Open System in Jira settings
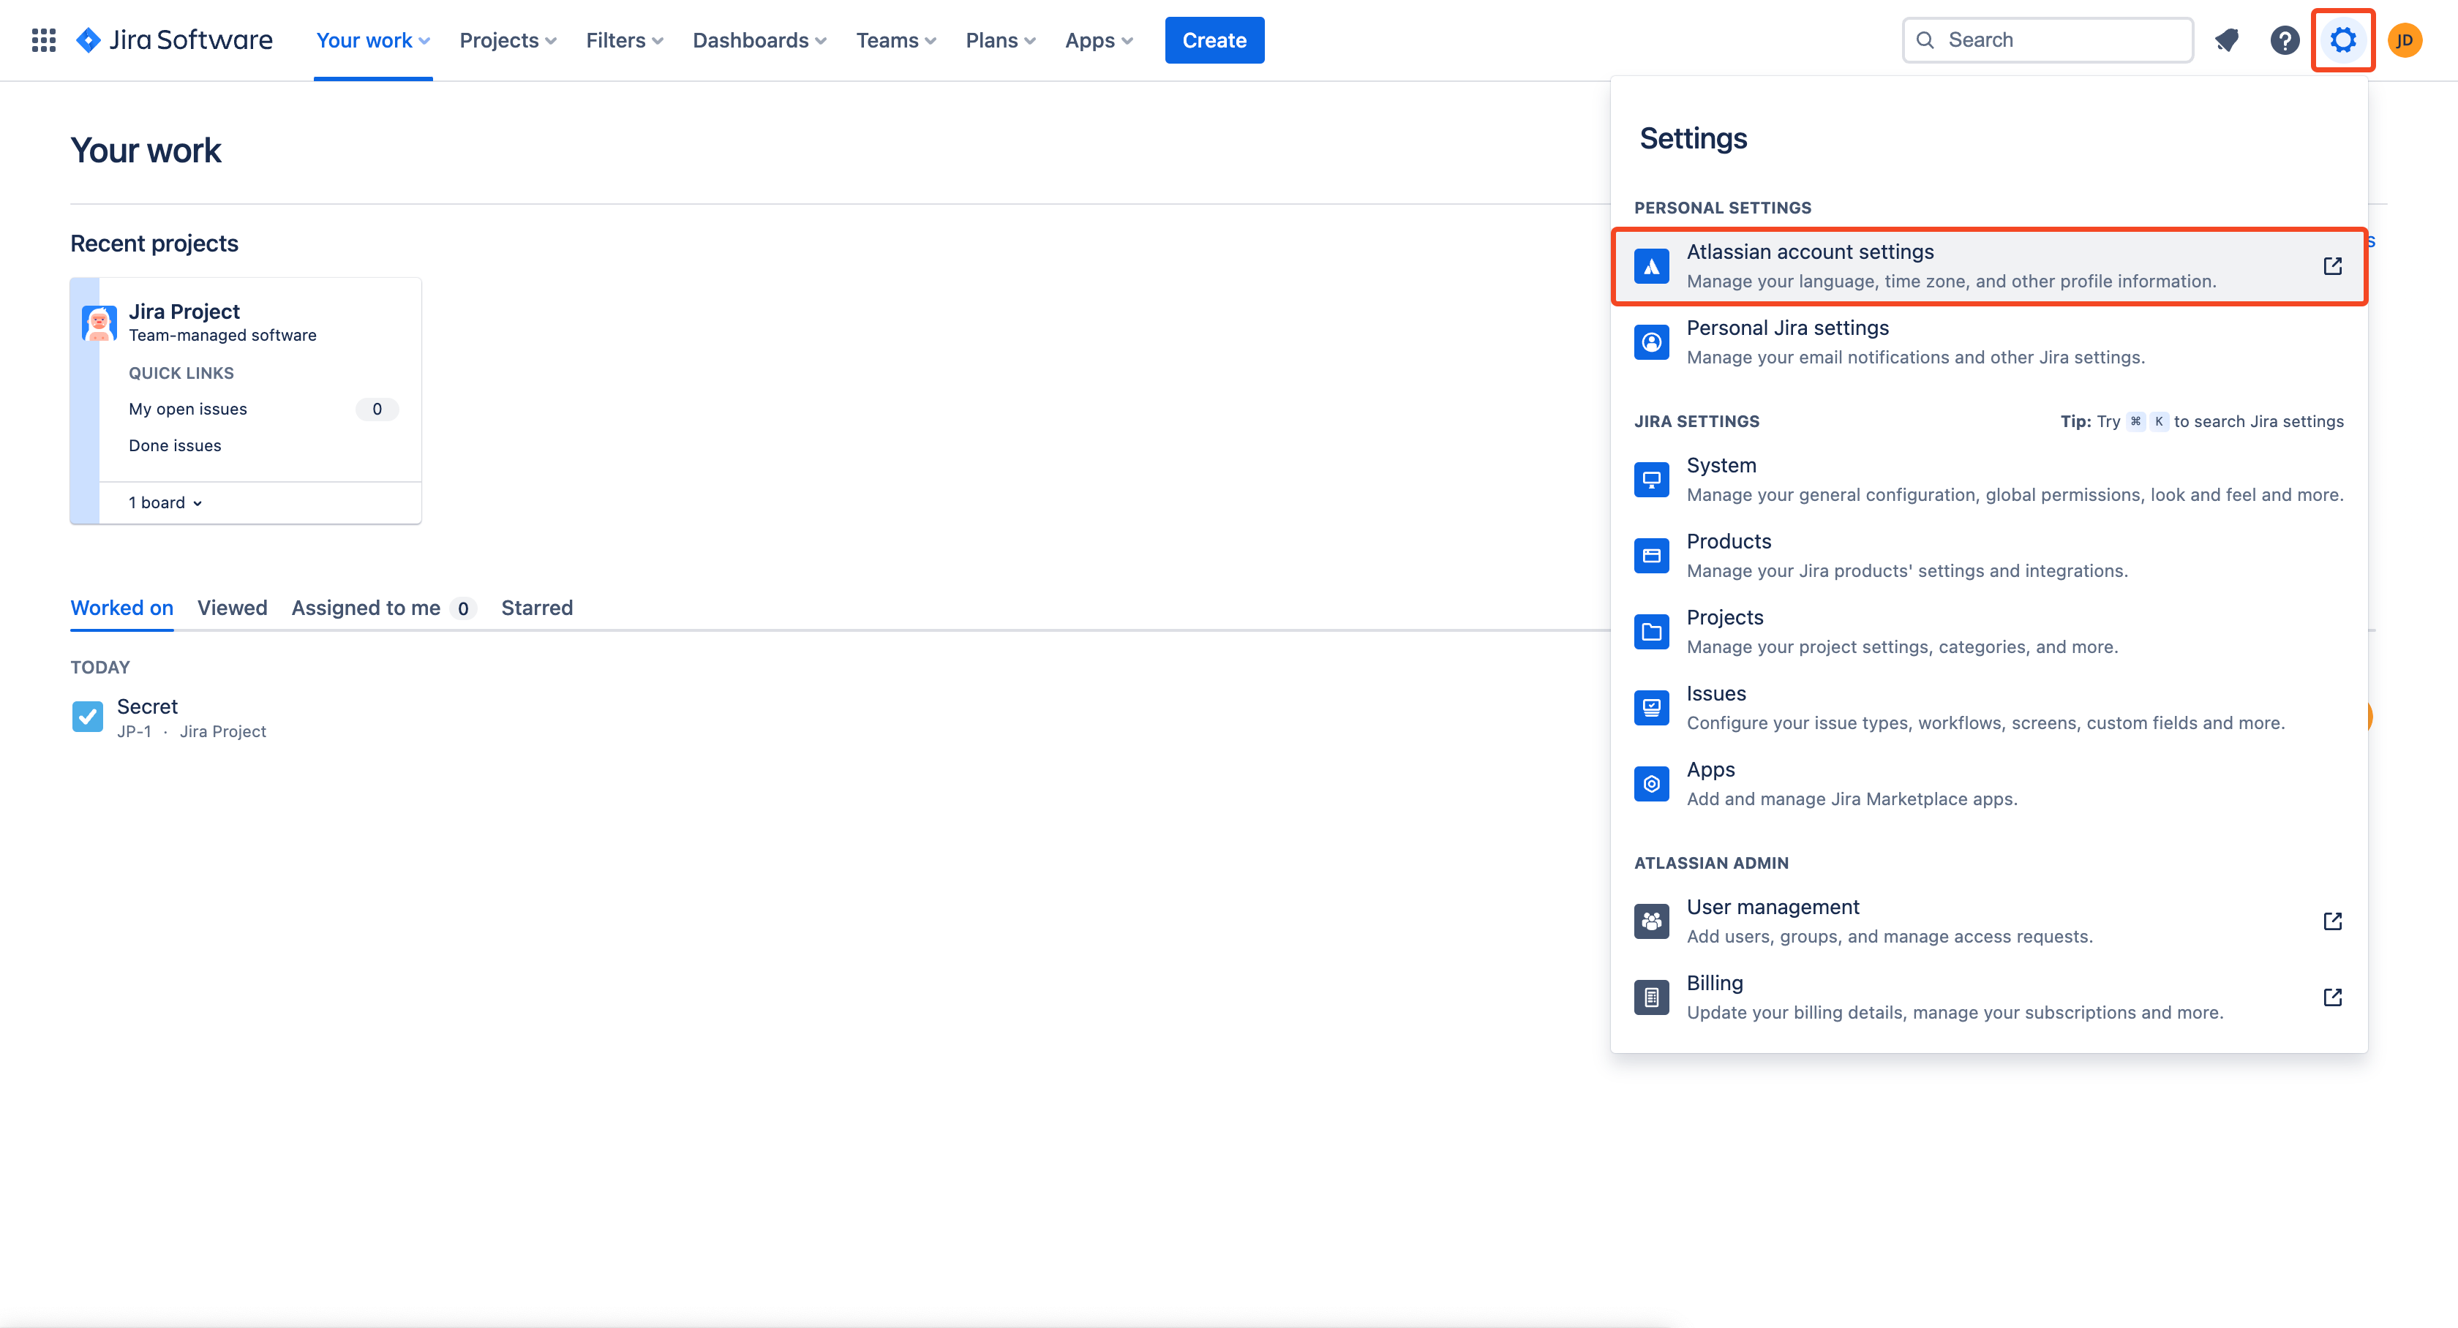Image resolution: width=2458 pixels, height=1328 pixels. 1988,480
